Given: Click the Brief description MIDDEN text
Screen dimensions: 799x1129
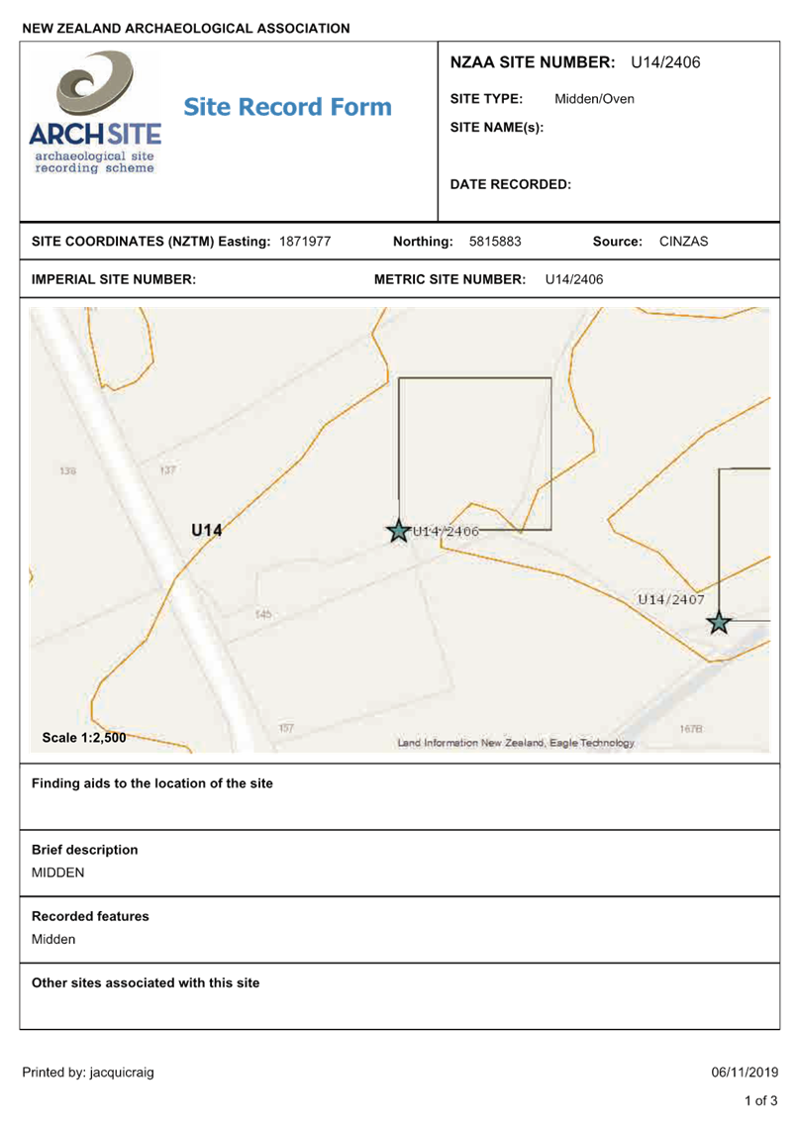Looking at the screenshot, I should coord(57,872).
